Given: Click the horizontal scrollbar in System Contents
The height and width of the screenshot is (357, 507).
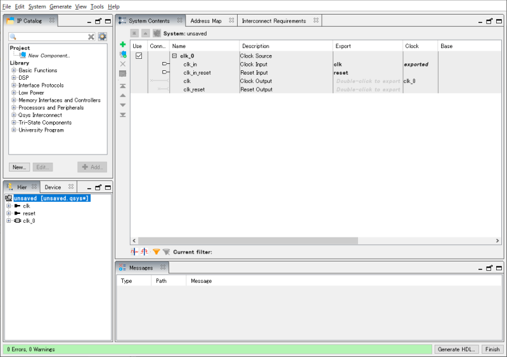Looking at the screenshot, I should [248, 241].
